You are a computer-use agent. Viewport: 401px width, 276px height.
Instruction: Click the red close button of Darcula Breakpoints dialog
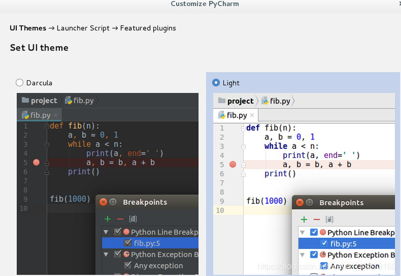[103, 202]
